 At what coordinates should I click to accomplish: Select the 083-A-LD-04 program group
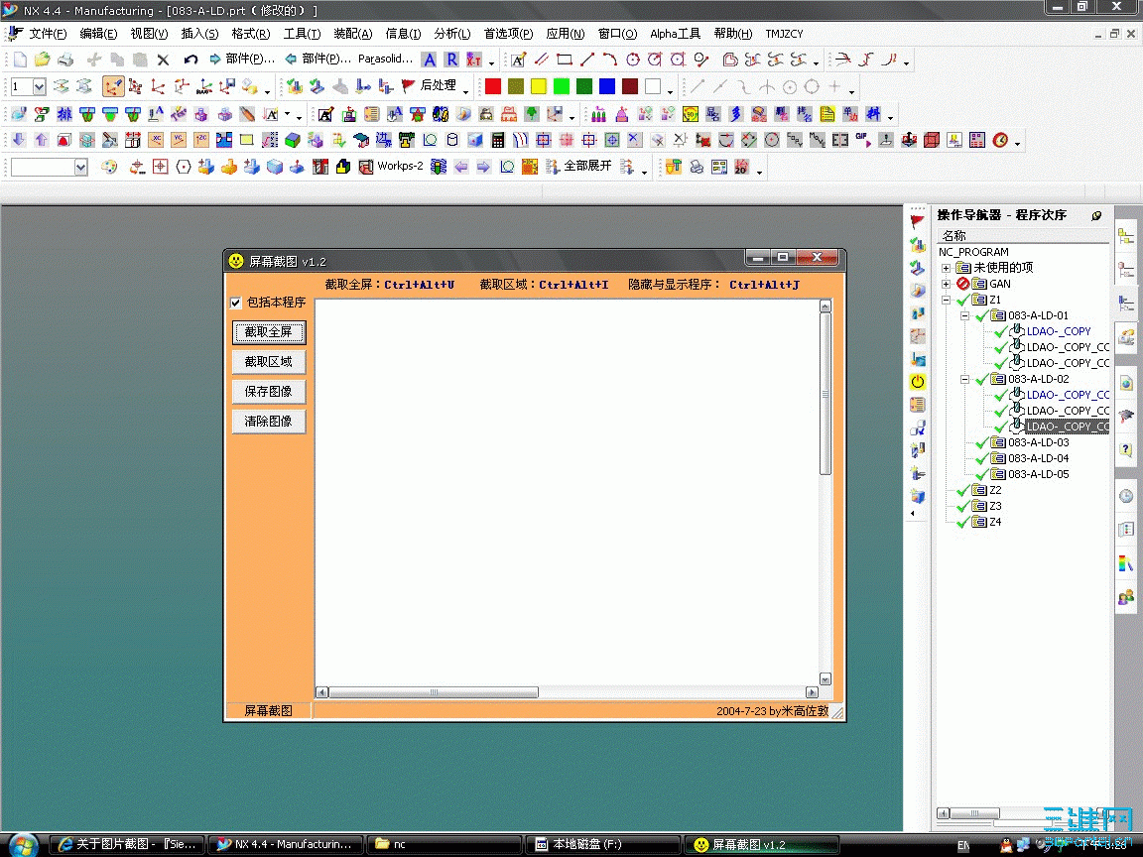[1038, 458]
